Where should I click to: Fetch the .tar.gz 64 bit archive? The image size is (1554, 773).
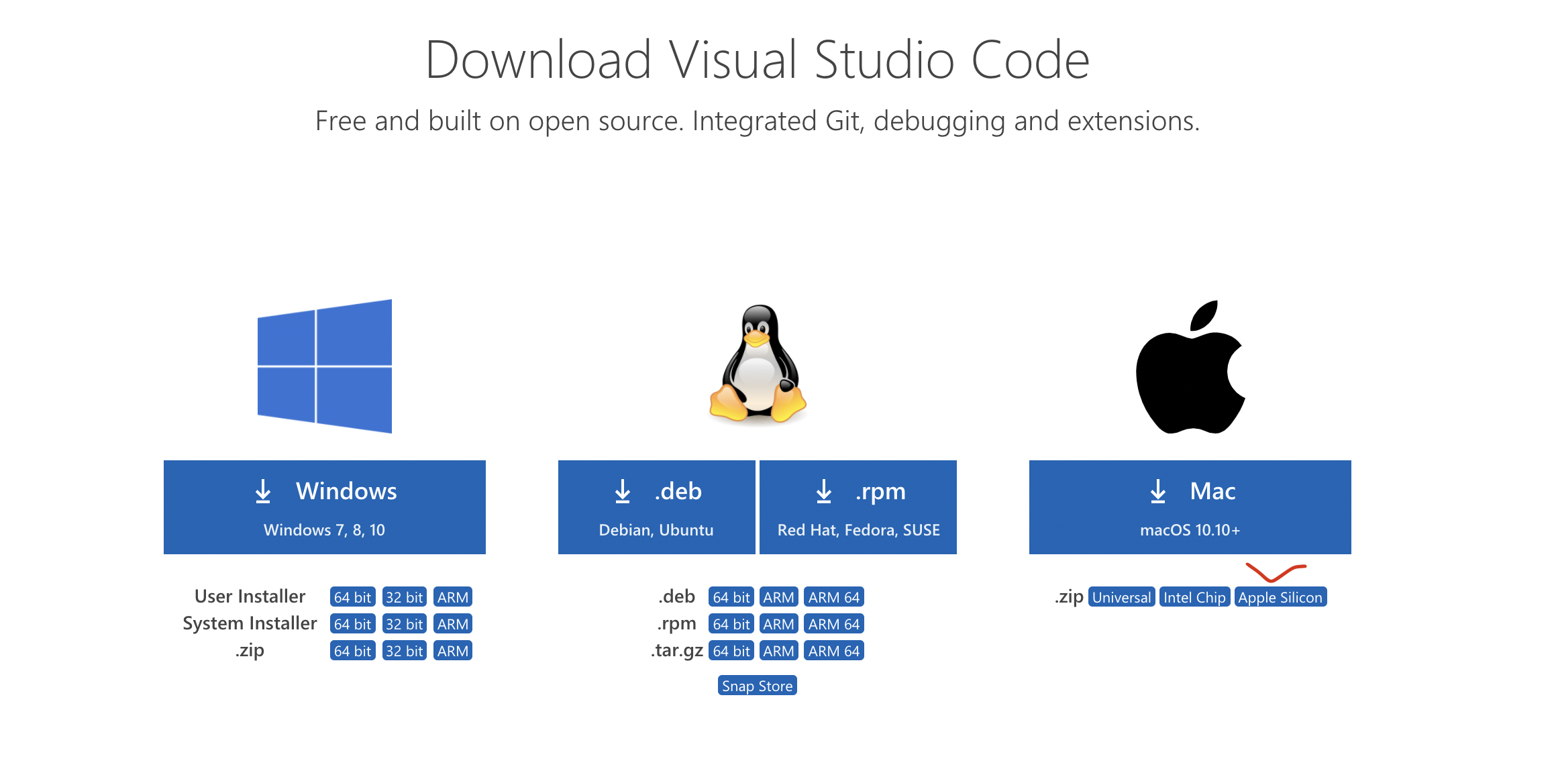731,651
